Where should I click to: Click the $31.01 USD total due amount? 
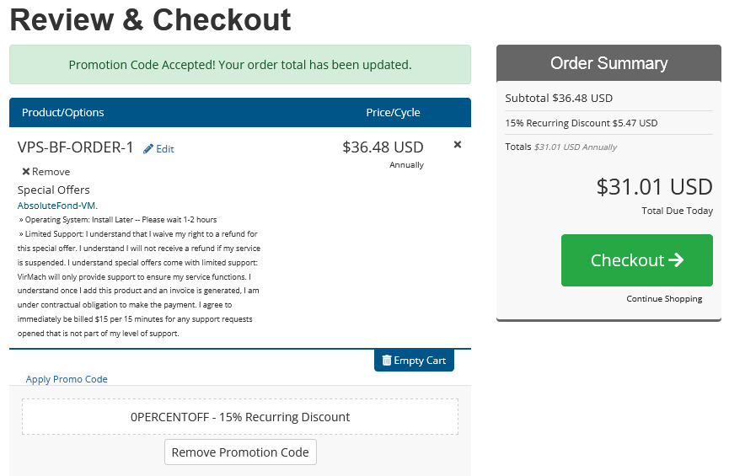click(655, 187)
